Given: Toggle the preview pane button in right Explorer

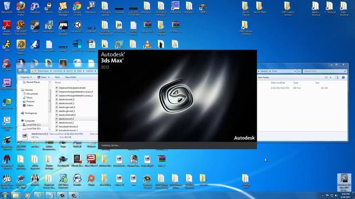Looking at the screenshot, I should tap(337, 77).
